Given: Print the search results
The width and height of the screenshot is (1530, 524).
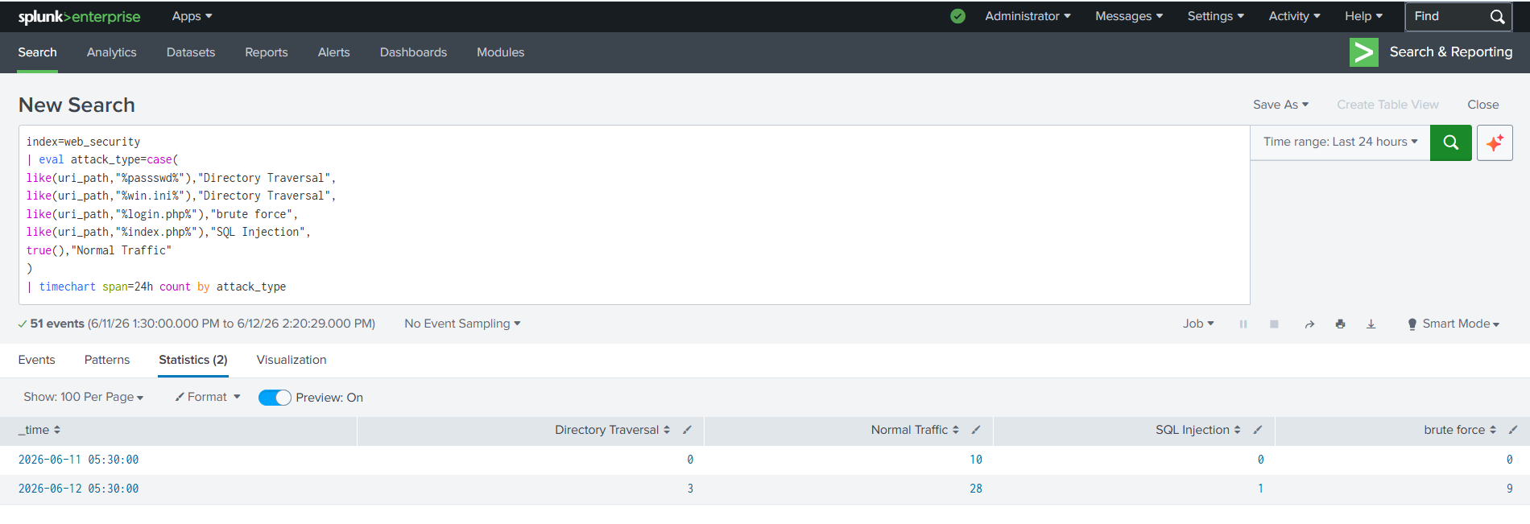Looking at the screenshot, I should (1340, 324).
